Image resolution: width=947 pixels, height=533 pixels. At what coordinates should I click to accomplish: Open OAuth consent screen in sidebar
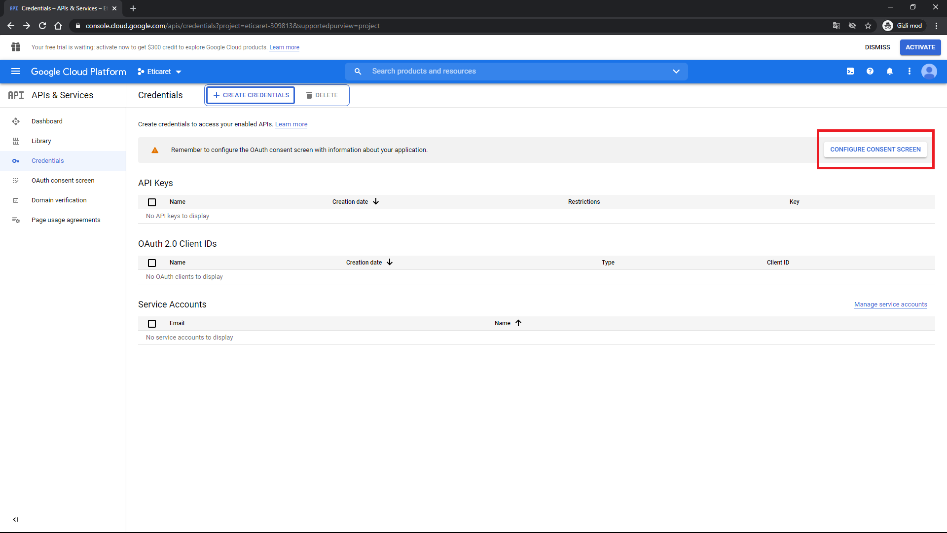(x=63, y=181)
